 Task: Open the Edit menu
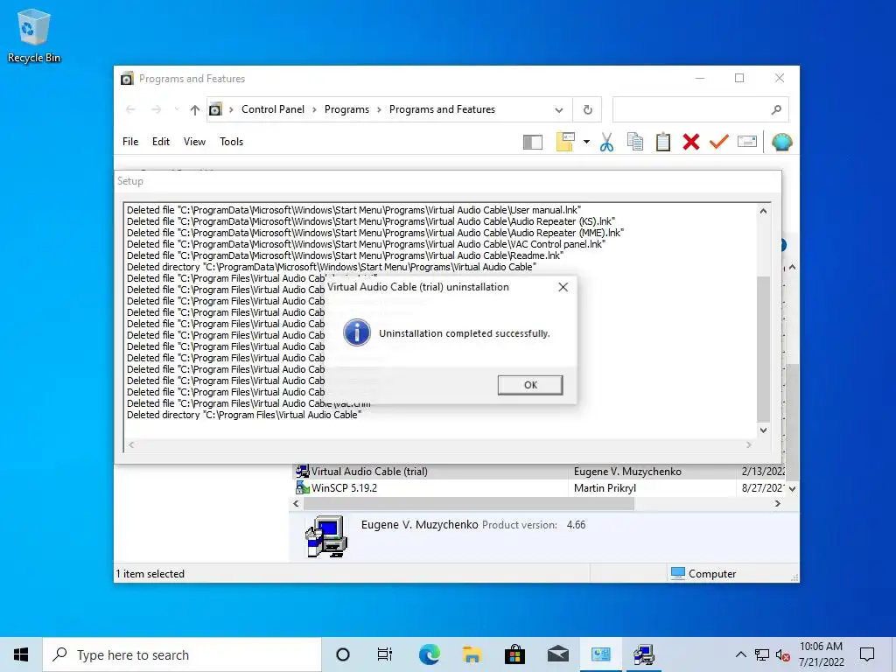(x=161, y=142)
